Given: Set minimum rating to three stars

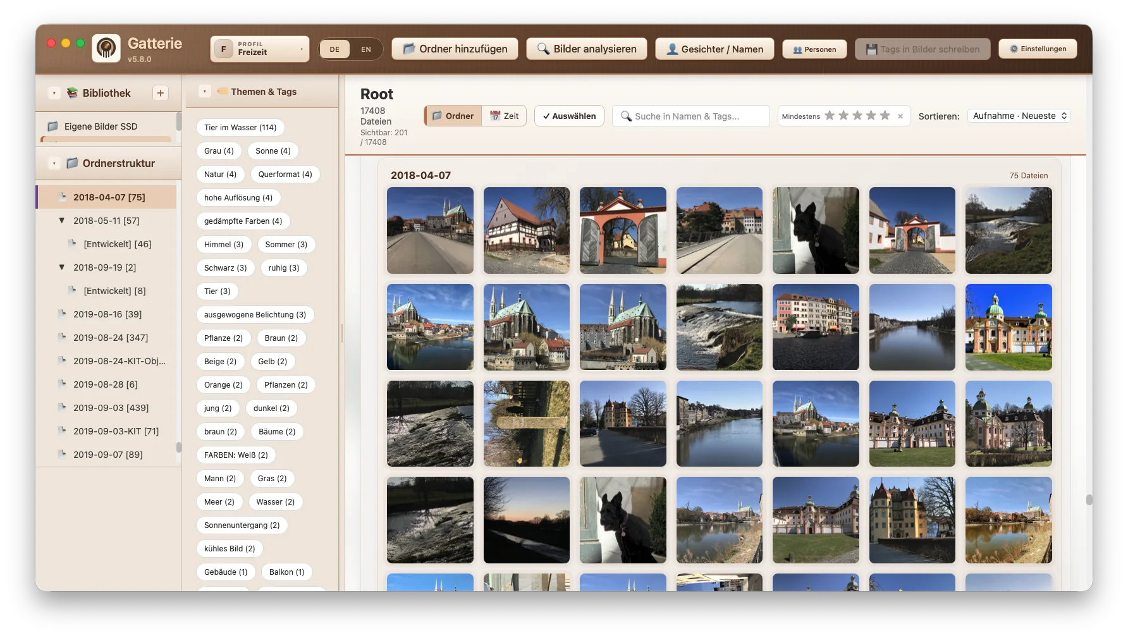Looking at the screenshot, I should coord(857,116).
